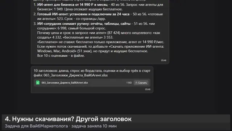Image resolution: width=232 pixels, height=131 pixels.
Task: Click the heading «ИИ-агент для бизнеса от 14 990 ₽ в месяц»
Action: click(x=72, y=5)
